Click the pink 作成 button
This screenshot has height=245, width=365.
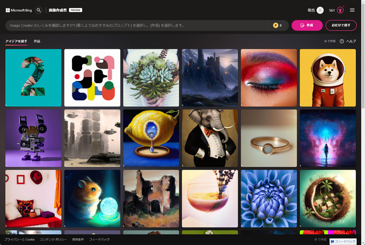[307, 25]
